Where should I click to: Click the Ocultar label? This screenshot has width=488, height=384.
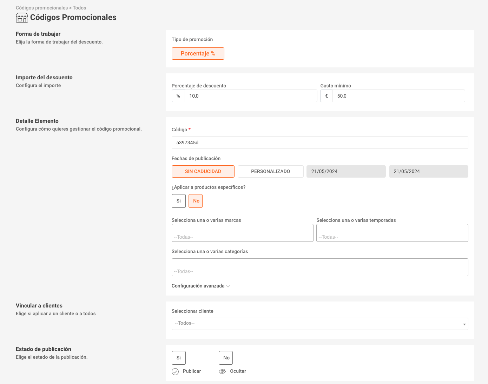[x=238, y=371]
